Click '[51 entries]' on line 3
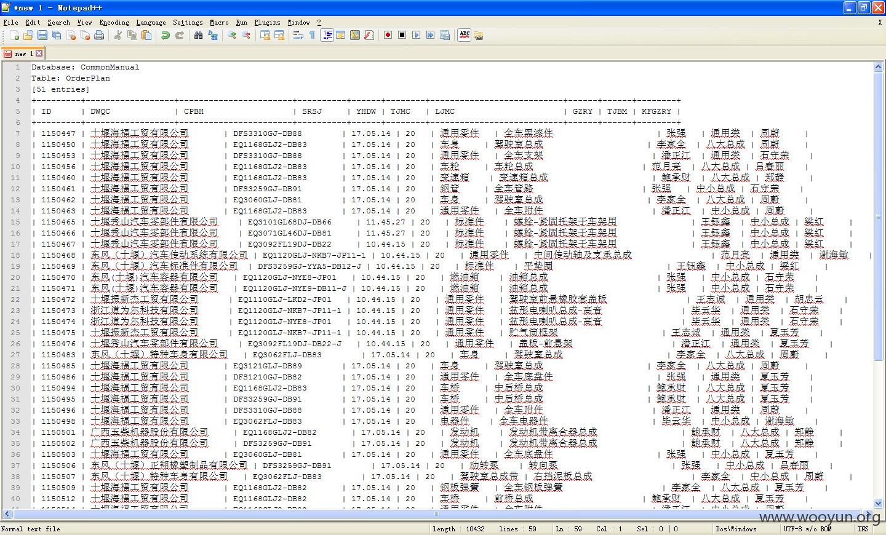Image resolution: width=886 pixels, height=535 pixels. pos(60,89)
